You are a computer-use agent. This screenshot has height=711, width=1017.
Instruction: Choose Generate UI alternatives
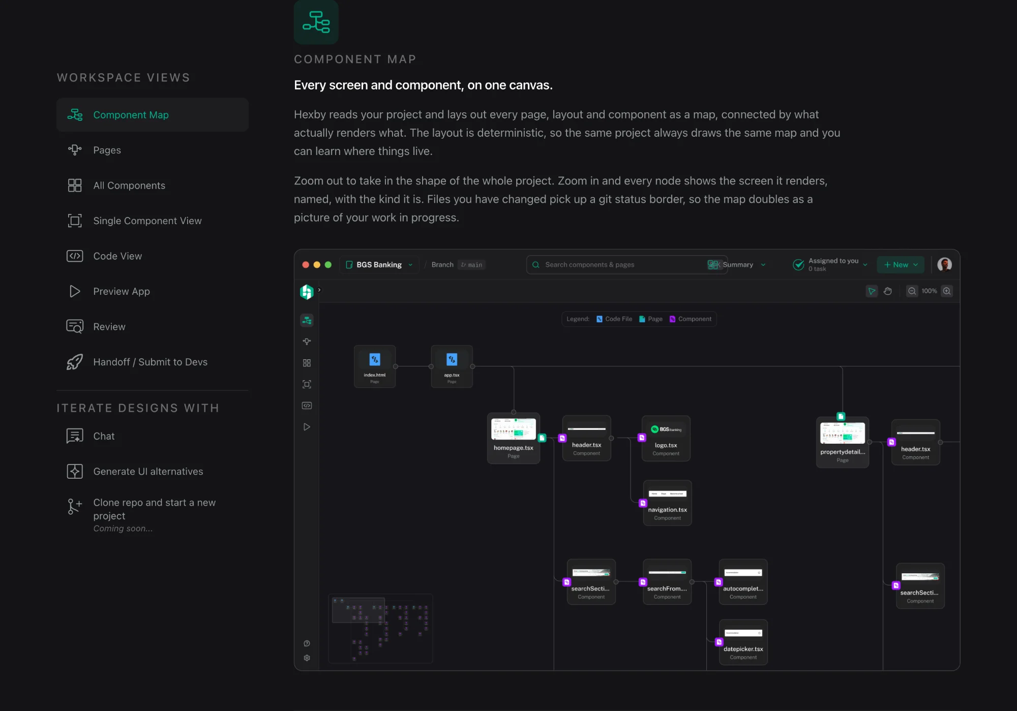[152, 472]
